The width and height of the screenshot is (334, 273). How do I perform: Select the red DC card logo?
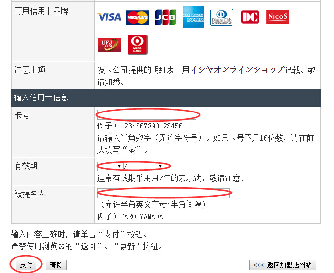(x=250, y=17)
